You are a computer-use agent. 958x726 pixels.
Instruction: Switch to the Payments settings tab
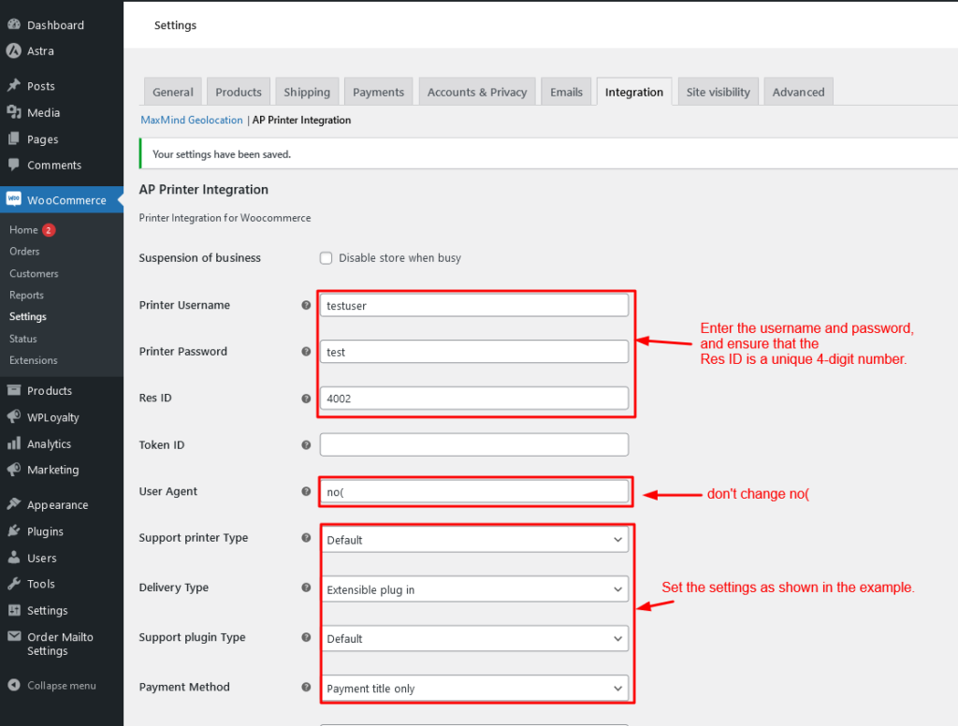point(378,92)
